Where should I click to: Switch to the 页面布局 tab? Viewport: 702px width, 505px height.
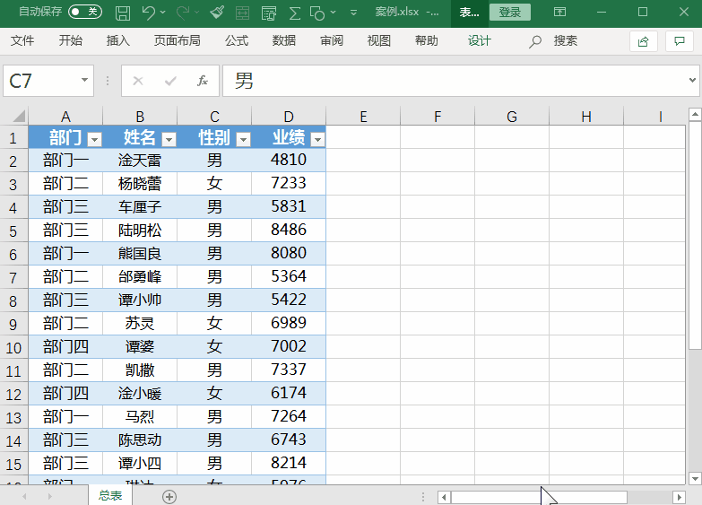point(178,40)
